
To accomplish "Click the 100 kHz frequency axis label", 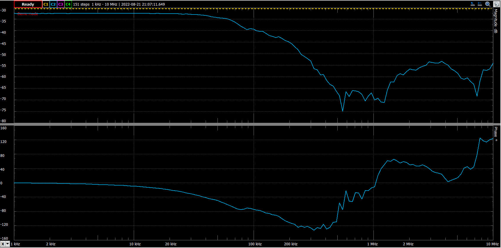I will click(x=255, y=244).
